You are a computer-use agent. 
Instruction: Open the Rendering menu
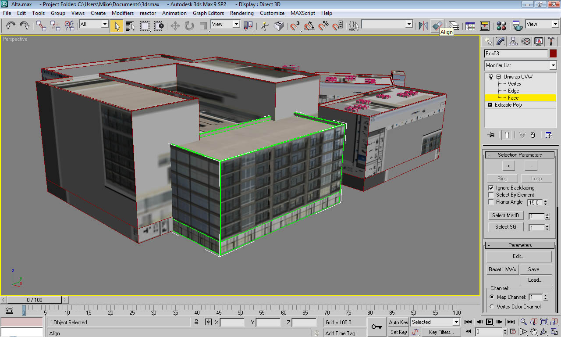(x=241, y=13)
